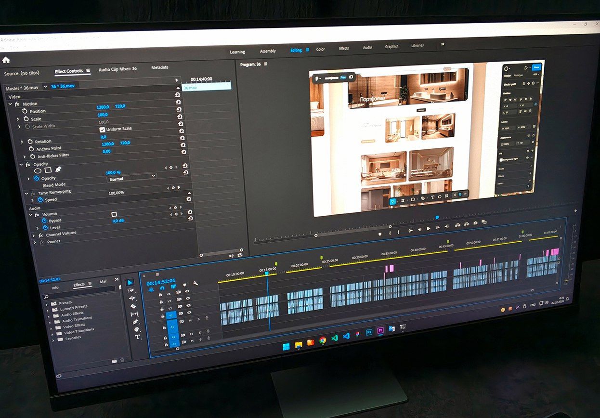Viewport: 600px width, 418px height.
Task: Create a rectangle mask under Opacity
Action: click(x=48, y=170)
